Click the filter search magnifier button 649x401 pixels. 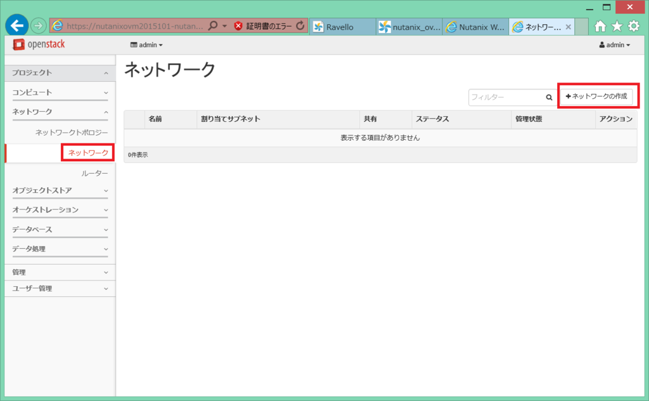tap(549, 97)
